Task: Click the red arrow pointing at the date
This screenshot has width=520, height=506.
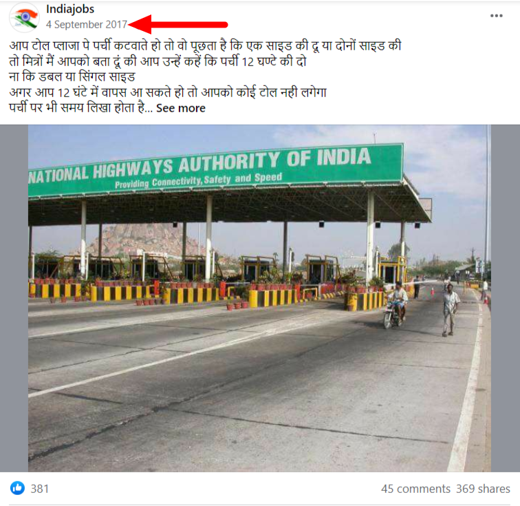Action: [177, 25]
